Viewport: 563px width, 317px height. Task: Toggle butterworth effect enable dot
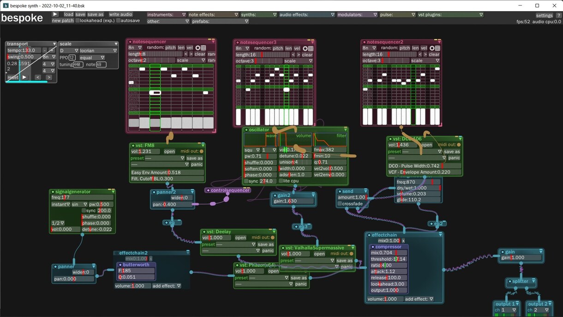pyautogui.click(x=120, y=265)
